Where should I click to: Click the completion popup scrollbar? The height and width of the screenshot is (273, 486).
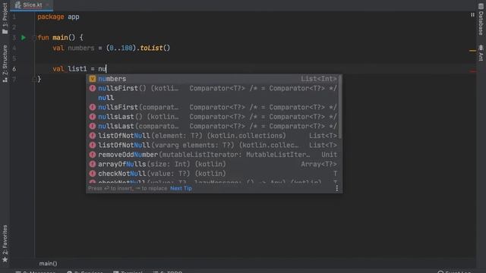click(x=340, y=107)
